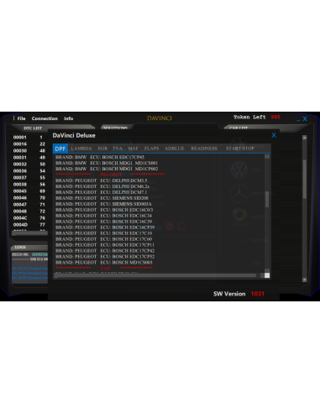Viewport: 320px width, 413px height.
Task: Select BMW BOSCH MDG1 MD1CP002 row
Action: tap(107, 169)
